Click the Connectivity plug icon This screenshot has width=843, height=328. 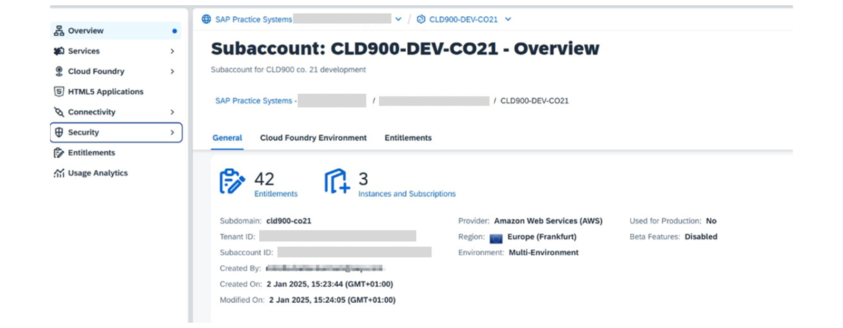[59, 112]
